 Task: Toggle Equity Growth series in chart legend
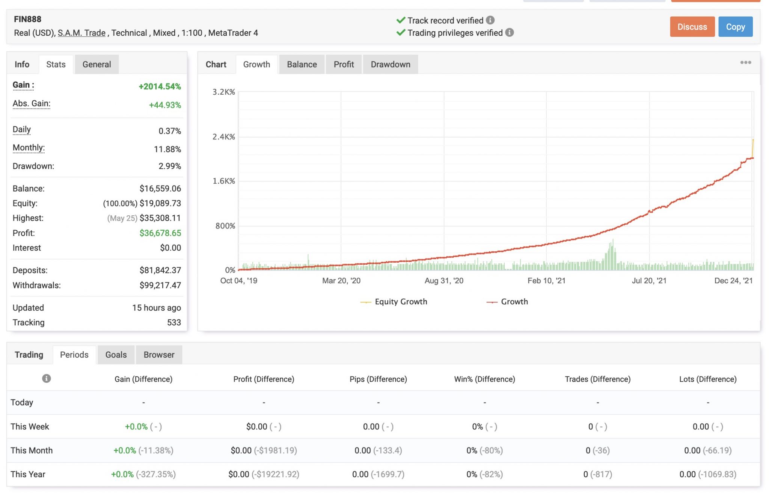pos(394,302)
